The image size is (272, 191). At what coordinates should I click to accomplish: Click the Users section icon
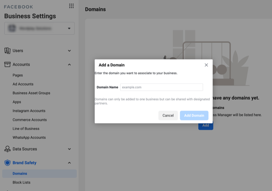pos(7,51)
